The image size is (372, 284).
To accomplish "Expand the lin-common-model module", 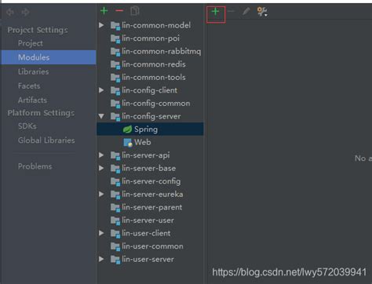I will [101, 25].
